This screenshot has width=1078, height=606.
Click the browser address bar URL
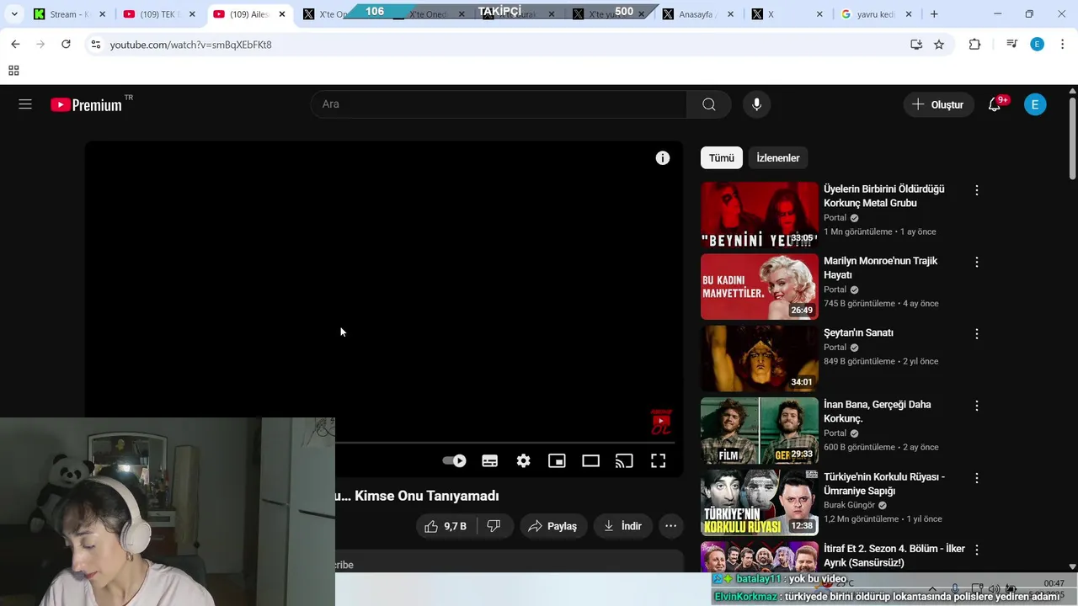point(191,45)
